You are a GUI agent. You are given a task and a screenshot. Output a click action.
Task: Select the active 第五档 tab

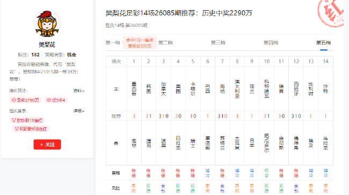pyautogui.click(x=323, y=42)
